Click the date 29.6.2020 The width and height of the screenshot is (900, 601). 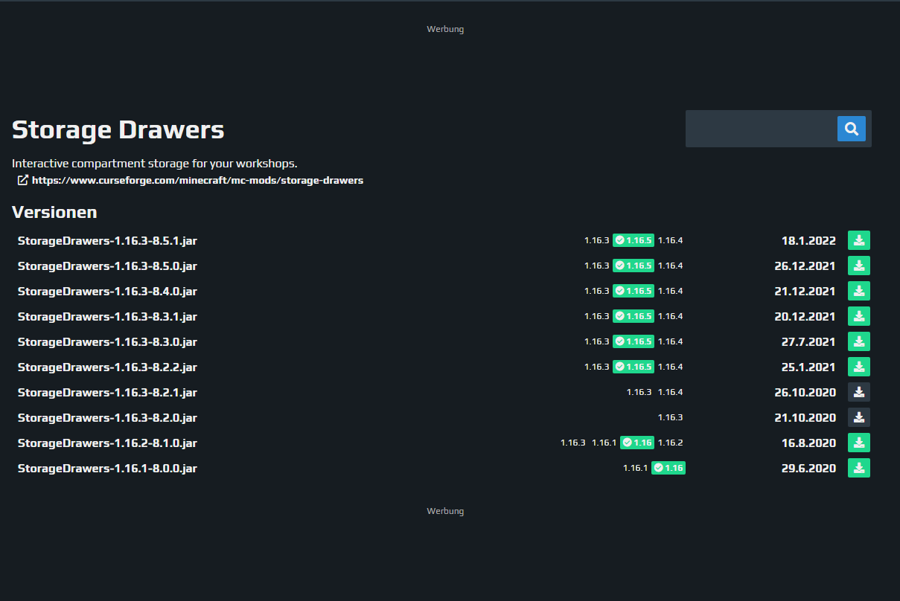pos(808,468)
